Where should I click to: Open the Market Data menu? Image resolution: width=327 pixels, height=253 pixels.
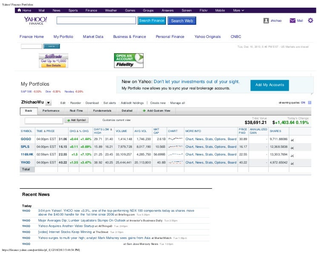pos(93,37)
